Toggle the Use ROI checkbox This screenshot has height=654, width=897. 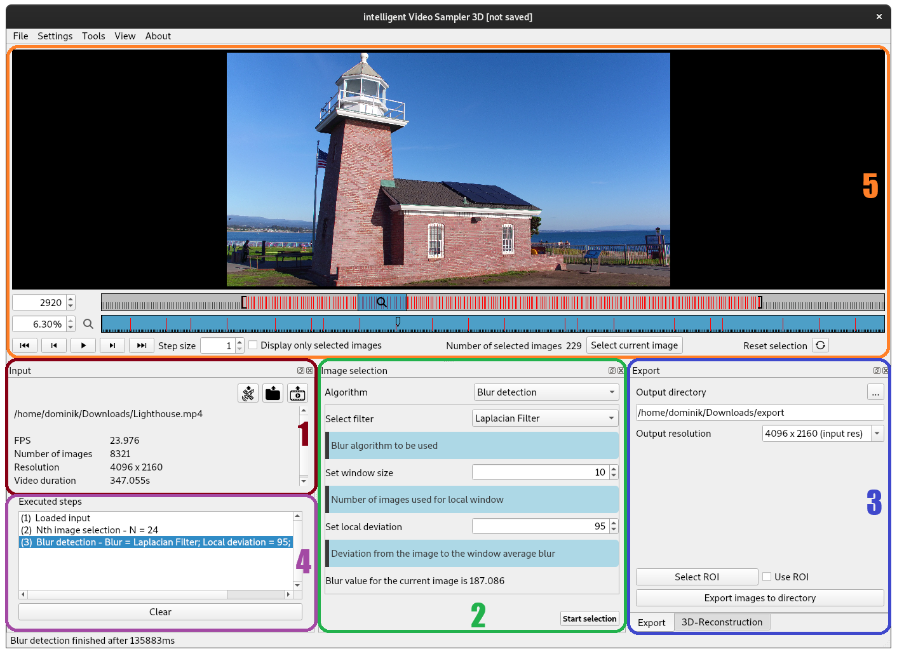(767, 577)
